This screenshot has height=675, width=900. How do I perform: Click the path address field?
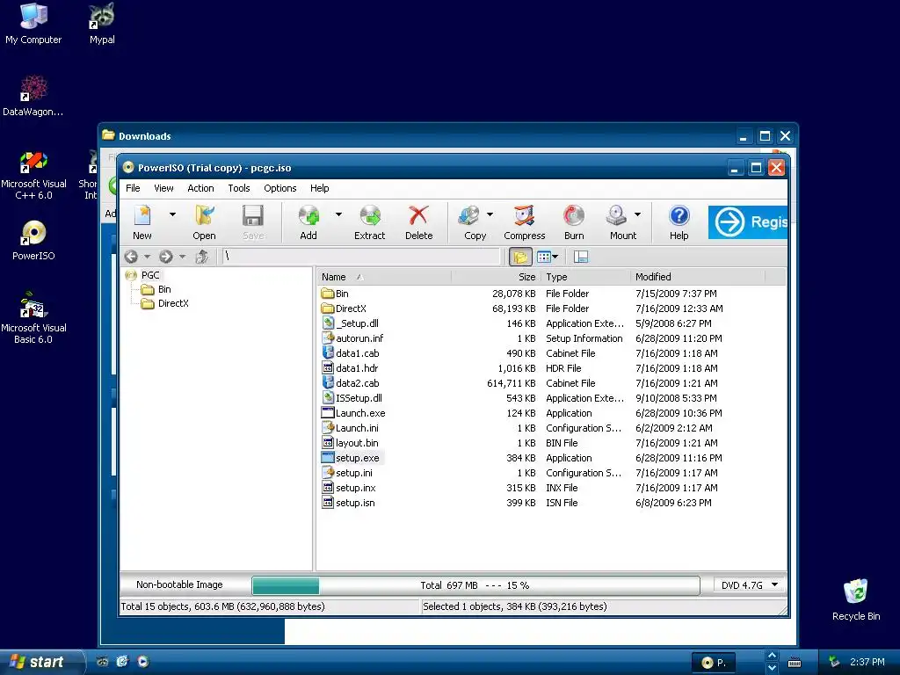coord(361,257)
